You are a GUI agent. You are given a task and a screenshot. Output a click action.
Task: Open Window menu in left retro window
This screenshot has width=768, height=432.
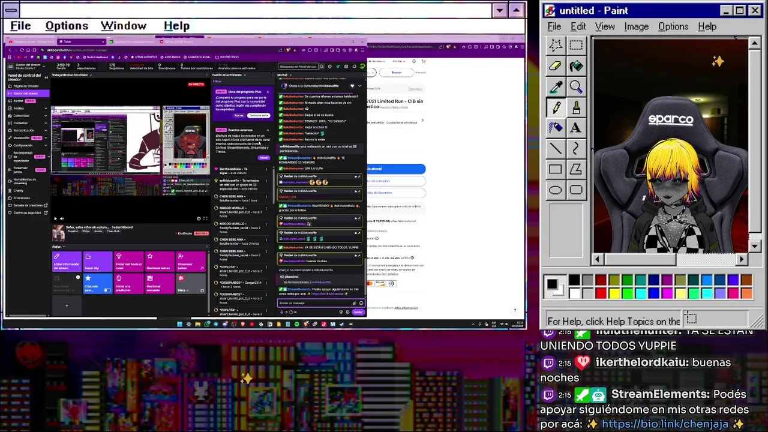click(124, 26)
